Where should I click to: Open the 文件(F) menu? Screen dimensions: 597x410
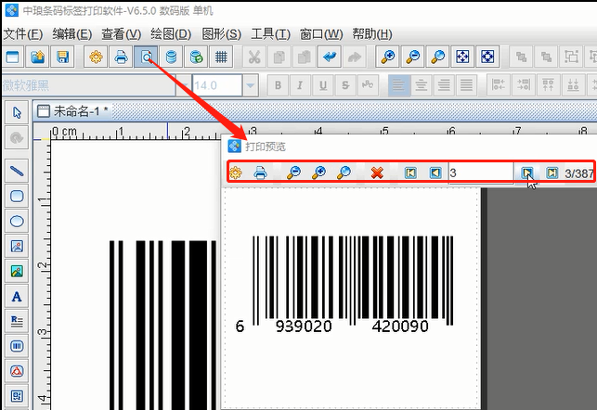[x=23, y=34]
